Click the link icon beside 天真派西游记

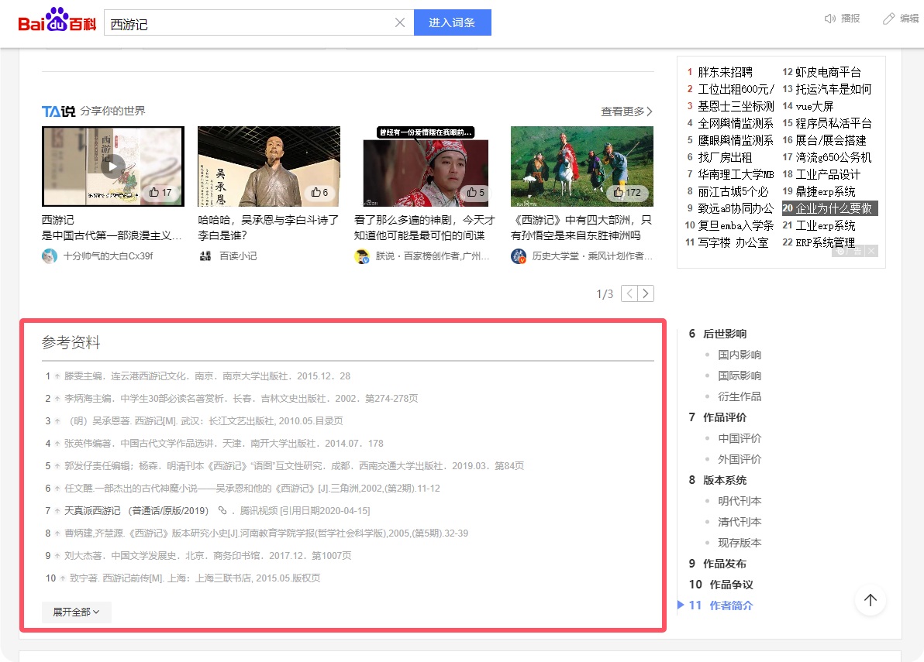pyautogui.click(x=222, y=510)
